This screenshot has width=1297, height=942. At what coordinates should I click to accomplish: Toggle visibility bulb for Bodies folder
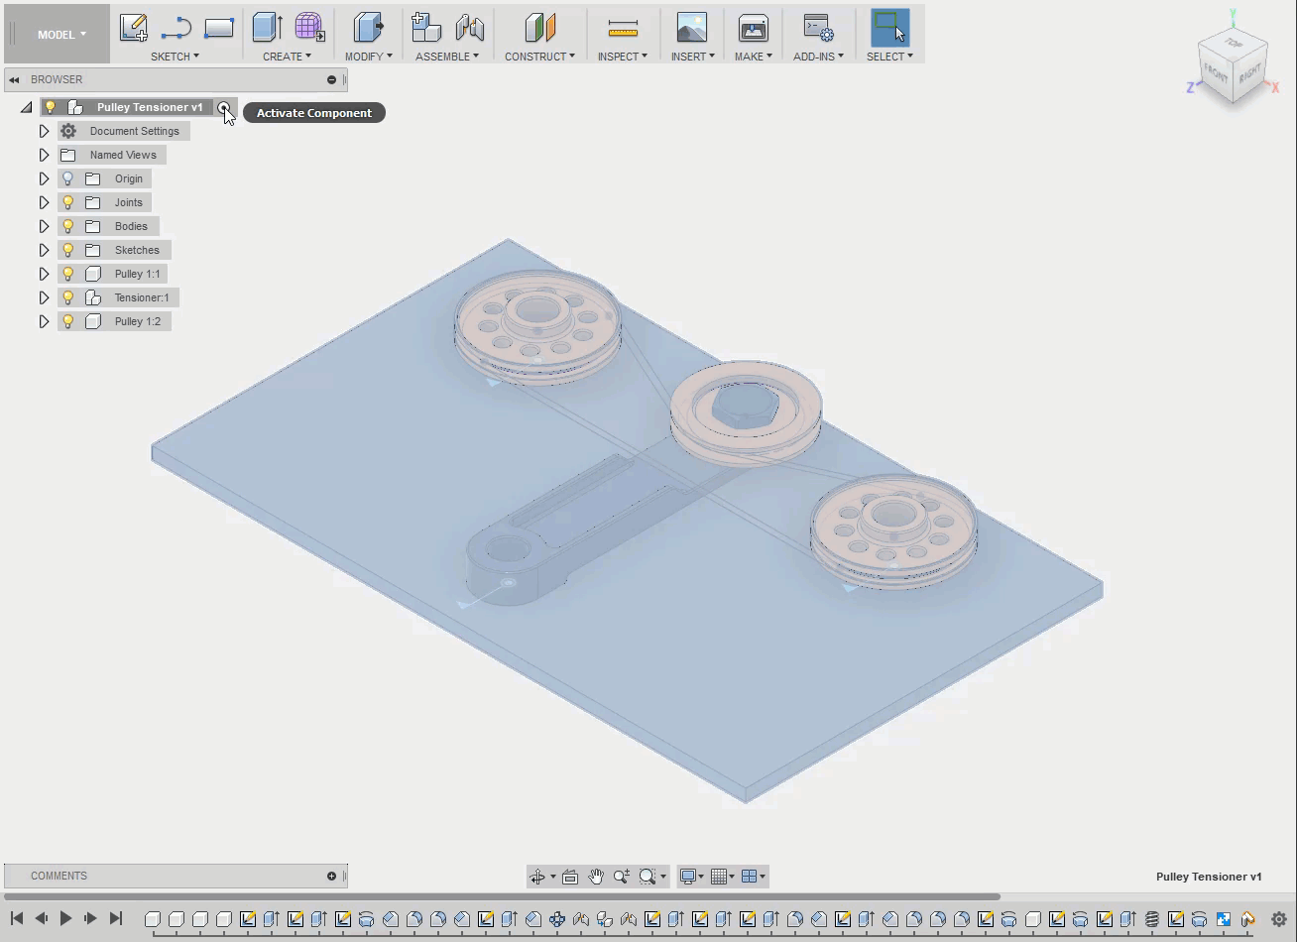click(x=68, y=226)
